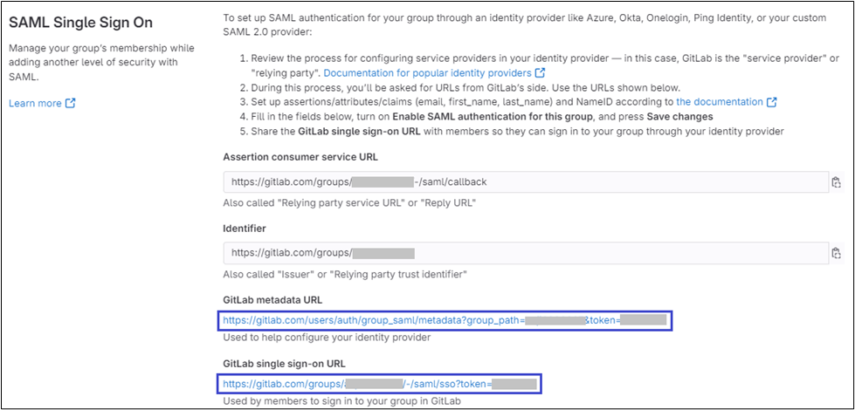Image resolution: width=855 pixels, height=410 pixels.
Task: Copy the Identifier URL value
Action: click(x=836, y=254)
